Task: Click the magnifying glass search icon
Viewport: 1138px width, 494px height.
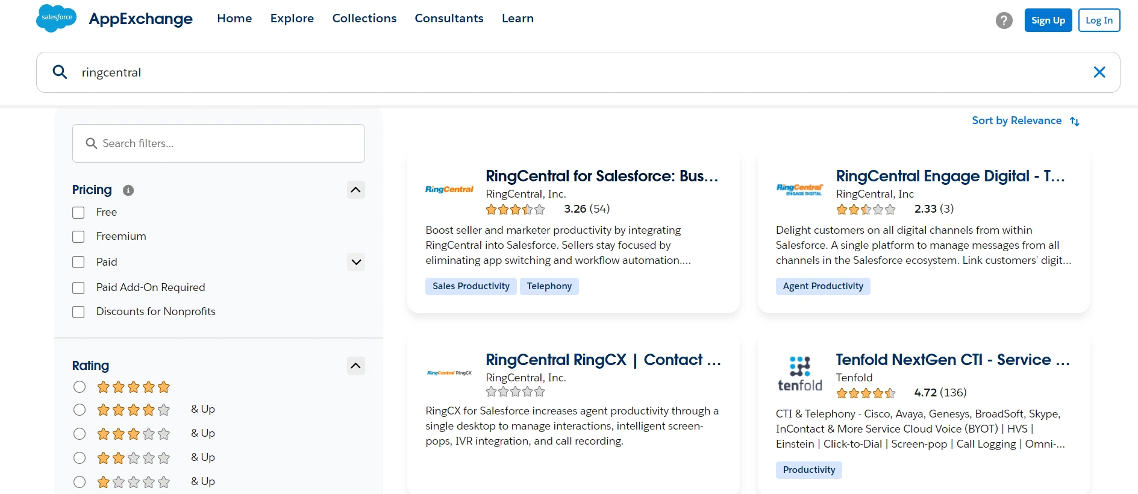Action: (x=60, y=71)
